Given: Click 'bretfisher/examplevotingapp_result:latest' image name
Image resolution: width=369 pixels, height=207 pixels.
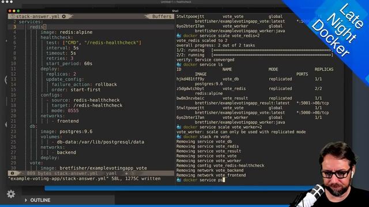Looking at the screenshot, I should 242,103.
